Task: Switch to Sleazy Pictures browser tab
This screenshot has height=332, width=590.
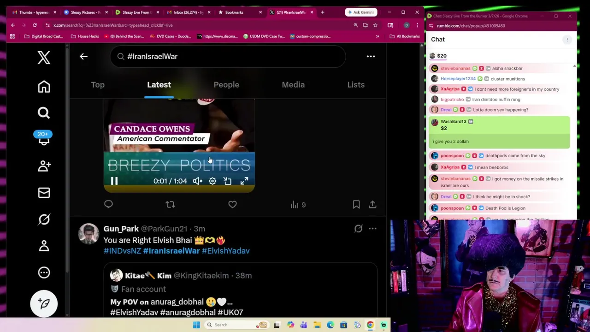Action: pyautogui.click(x=85, y=12)
